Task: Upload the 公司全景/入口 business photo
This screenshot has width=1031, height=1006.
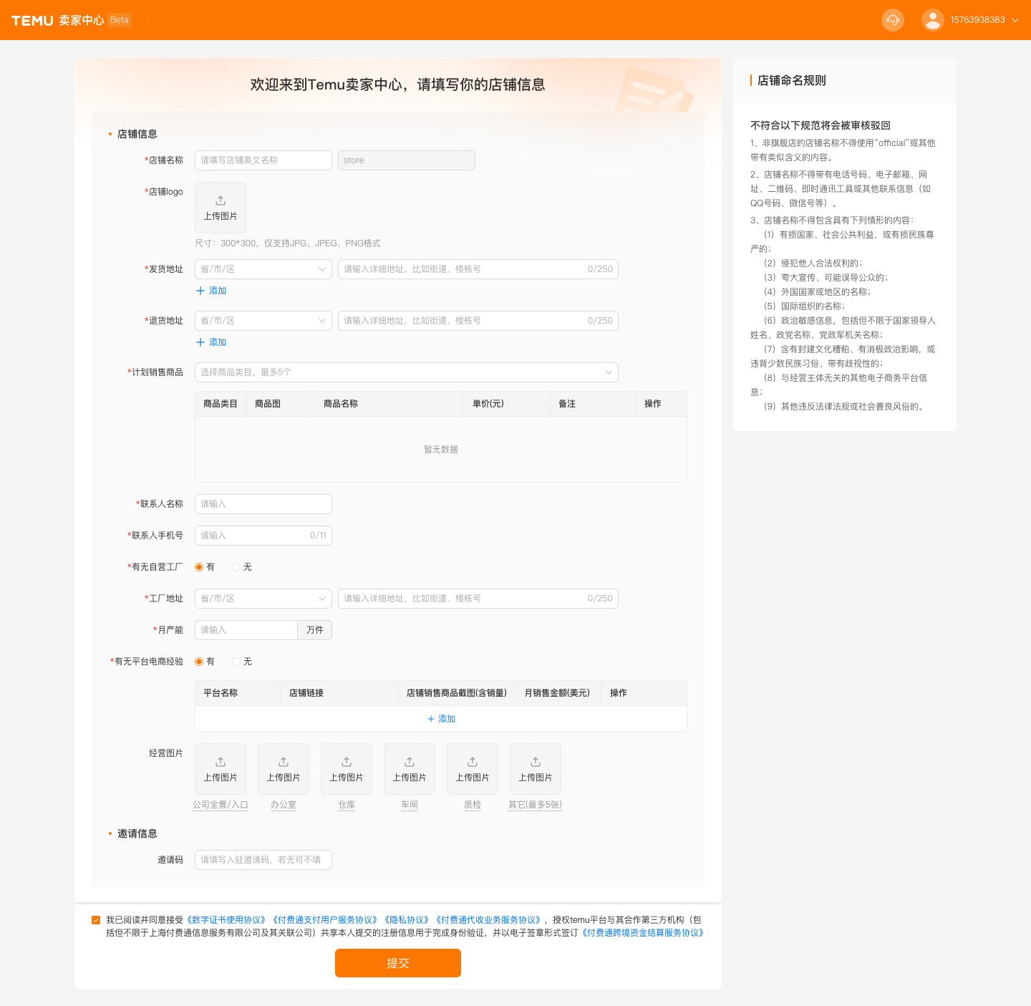Action: [x=220, y=769]
